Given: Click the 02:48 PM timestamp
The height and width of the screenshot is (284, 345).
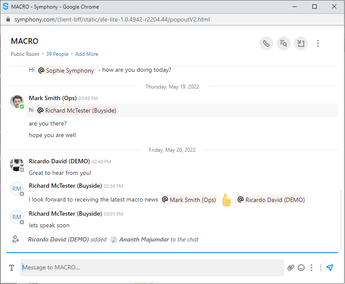Looking at the screenshot, I should click(101, 162).
